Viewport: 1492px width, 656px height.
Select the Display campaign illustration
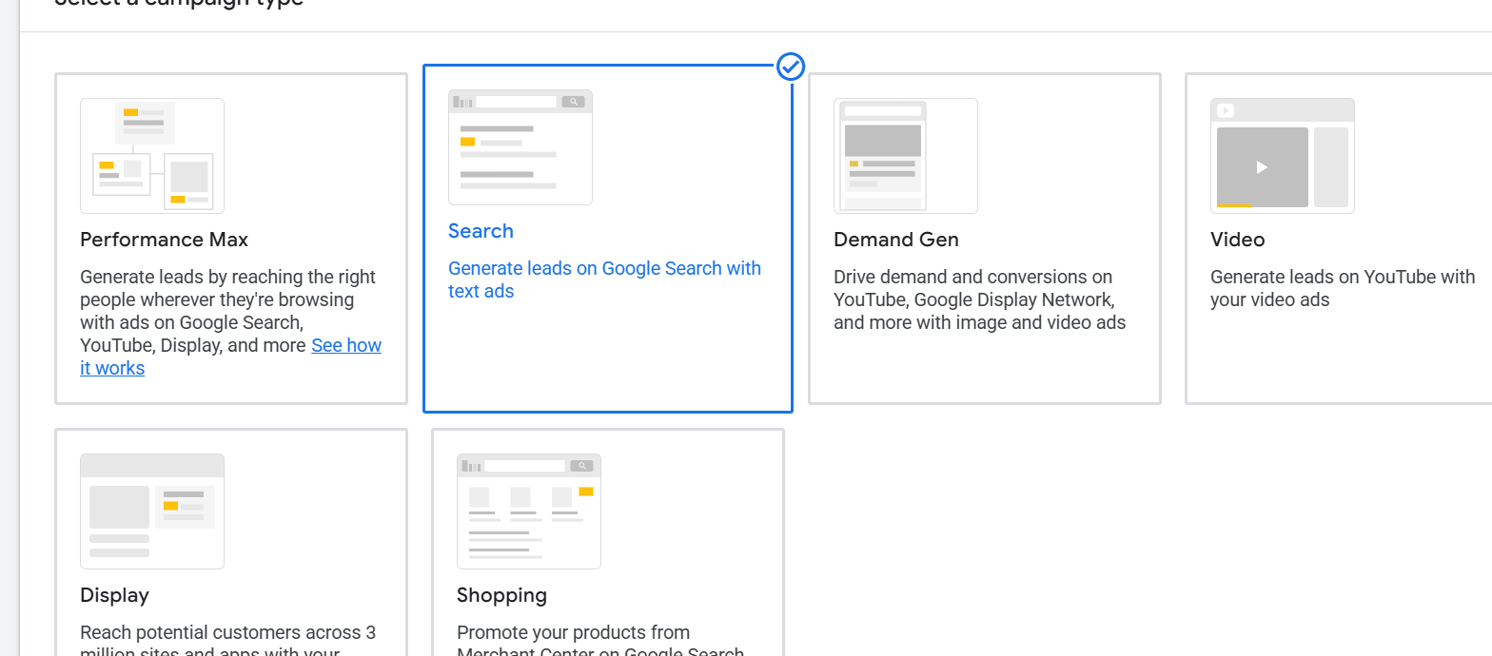[152, 511]
